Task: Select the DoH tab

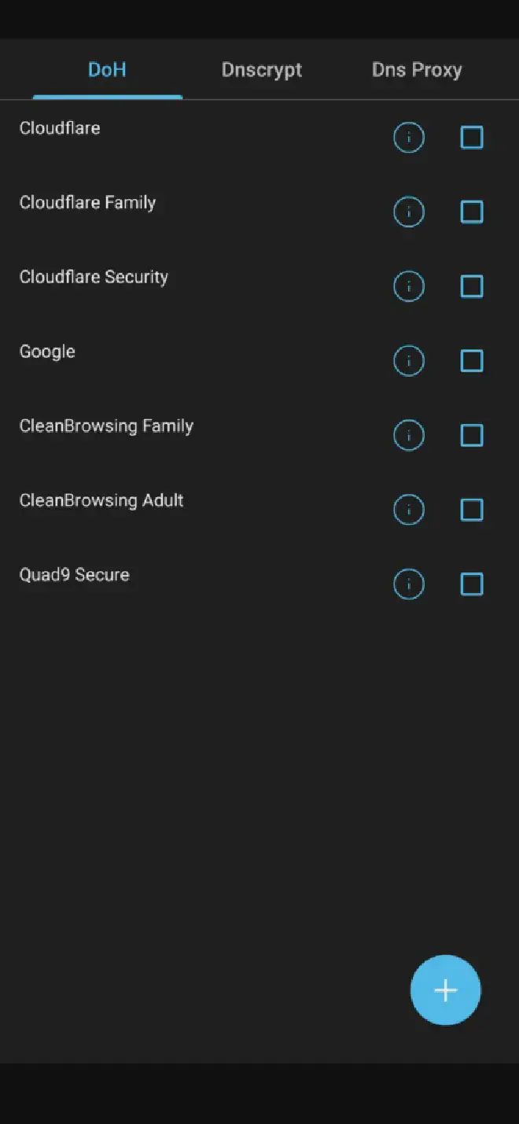Action: point(107,70)
